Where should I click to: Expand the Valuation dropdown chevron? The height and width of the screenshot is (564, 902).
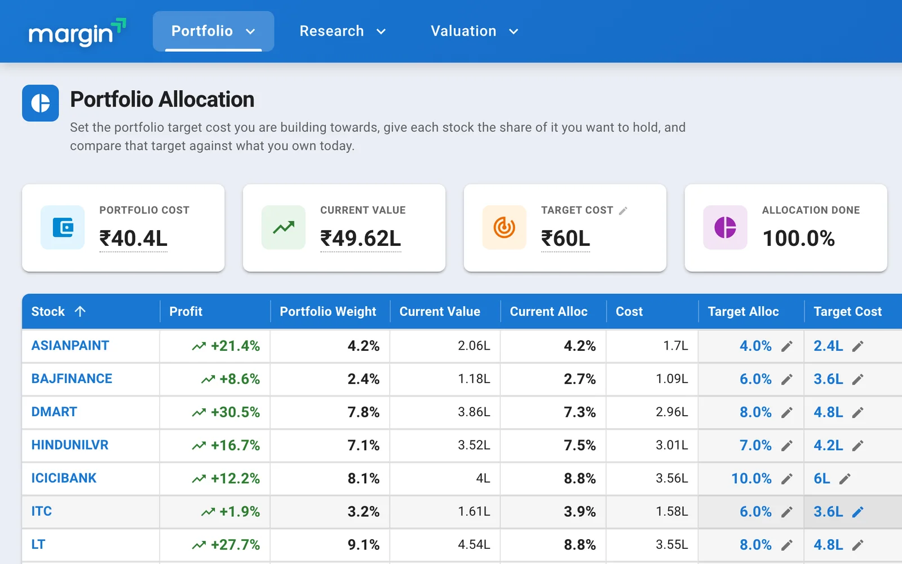point(514,32)
